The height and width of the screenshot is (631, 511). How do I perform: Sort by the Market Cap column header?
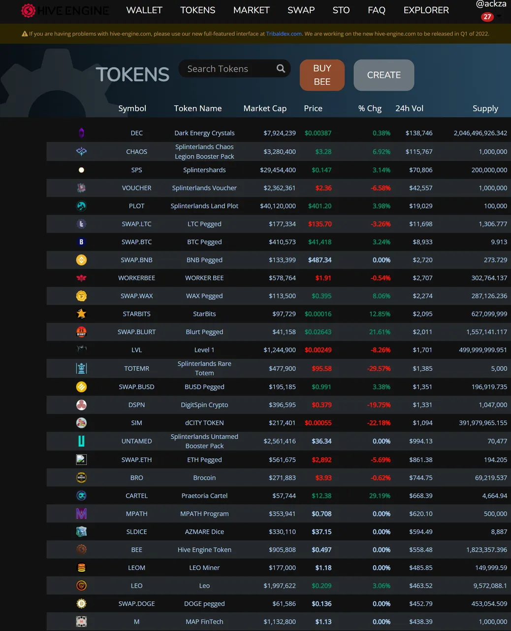pyautogui.click(x=265, y=108)
